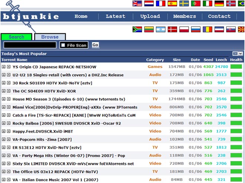The image size is (245, 183).
Task: Open the Latest menu item
Action: click(115, 16)
